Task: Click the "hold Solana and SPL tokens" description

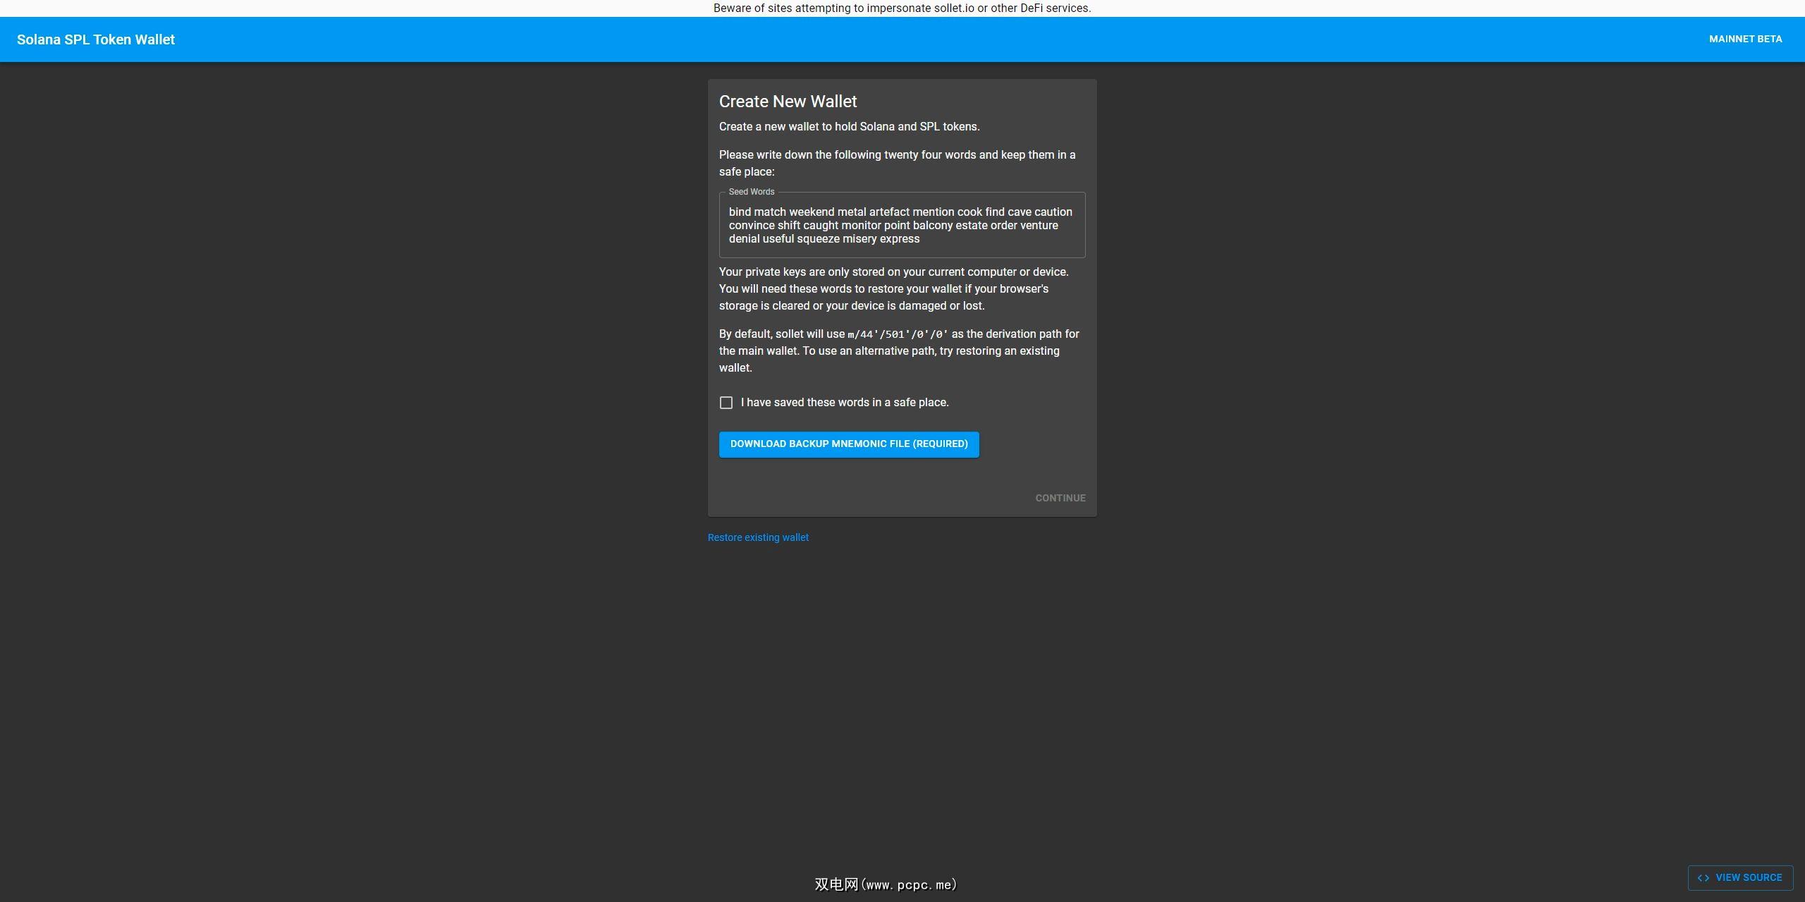Action: tap(849, 127)
